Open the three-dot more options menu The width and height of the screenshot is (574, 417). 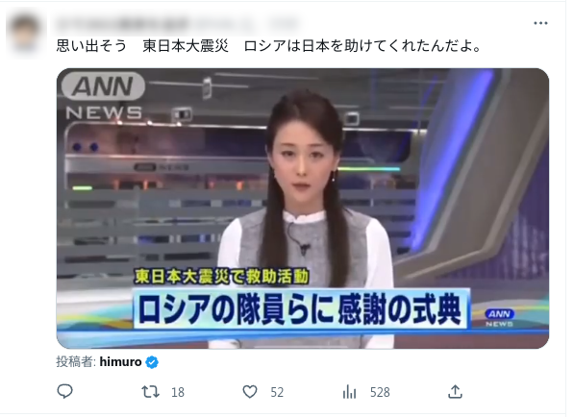click(x=540, y=23)
